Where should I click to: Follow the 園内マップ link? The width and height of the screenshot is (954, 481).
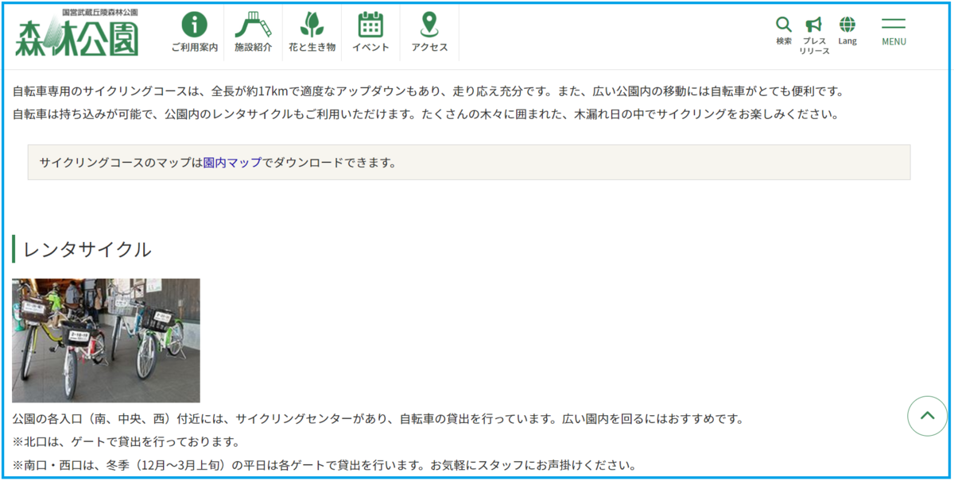pos(232,163)
